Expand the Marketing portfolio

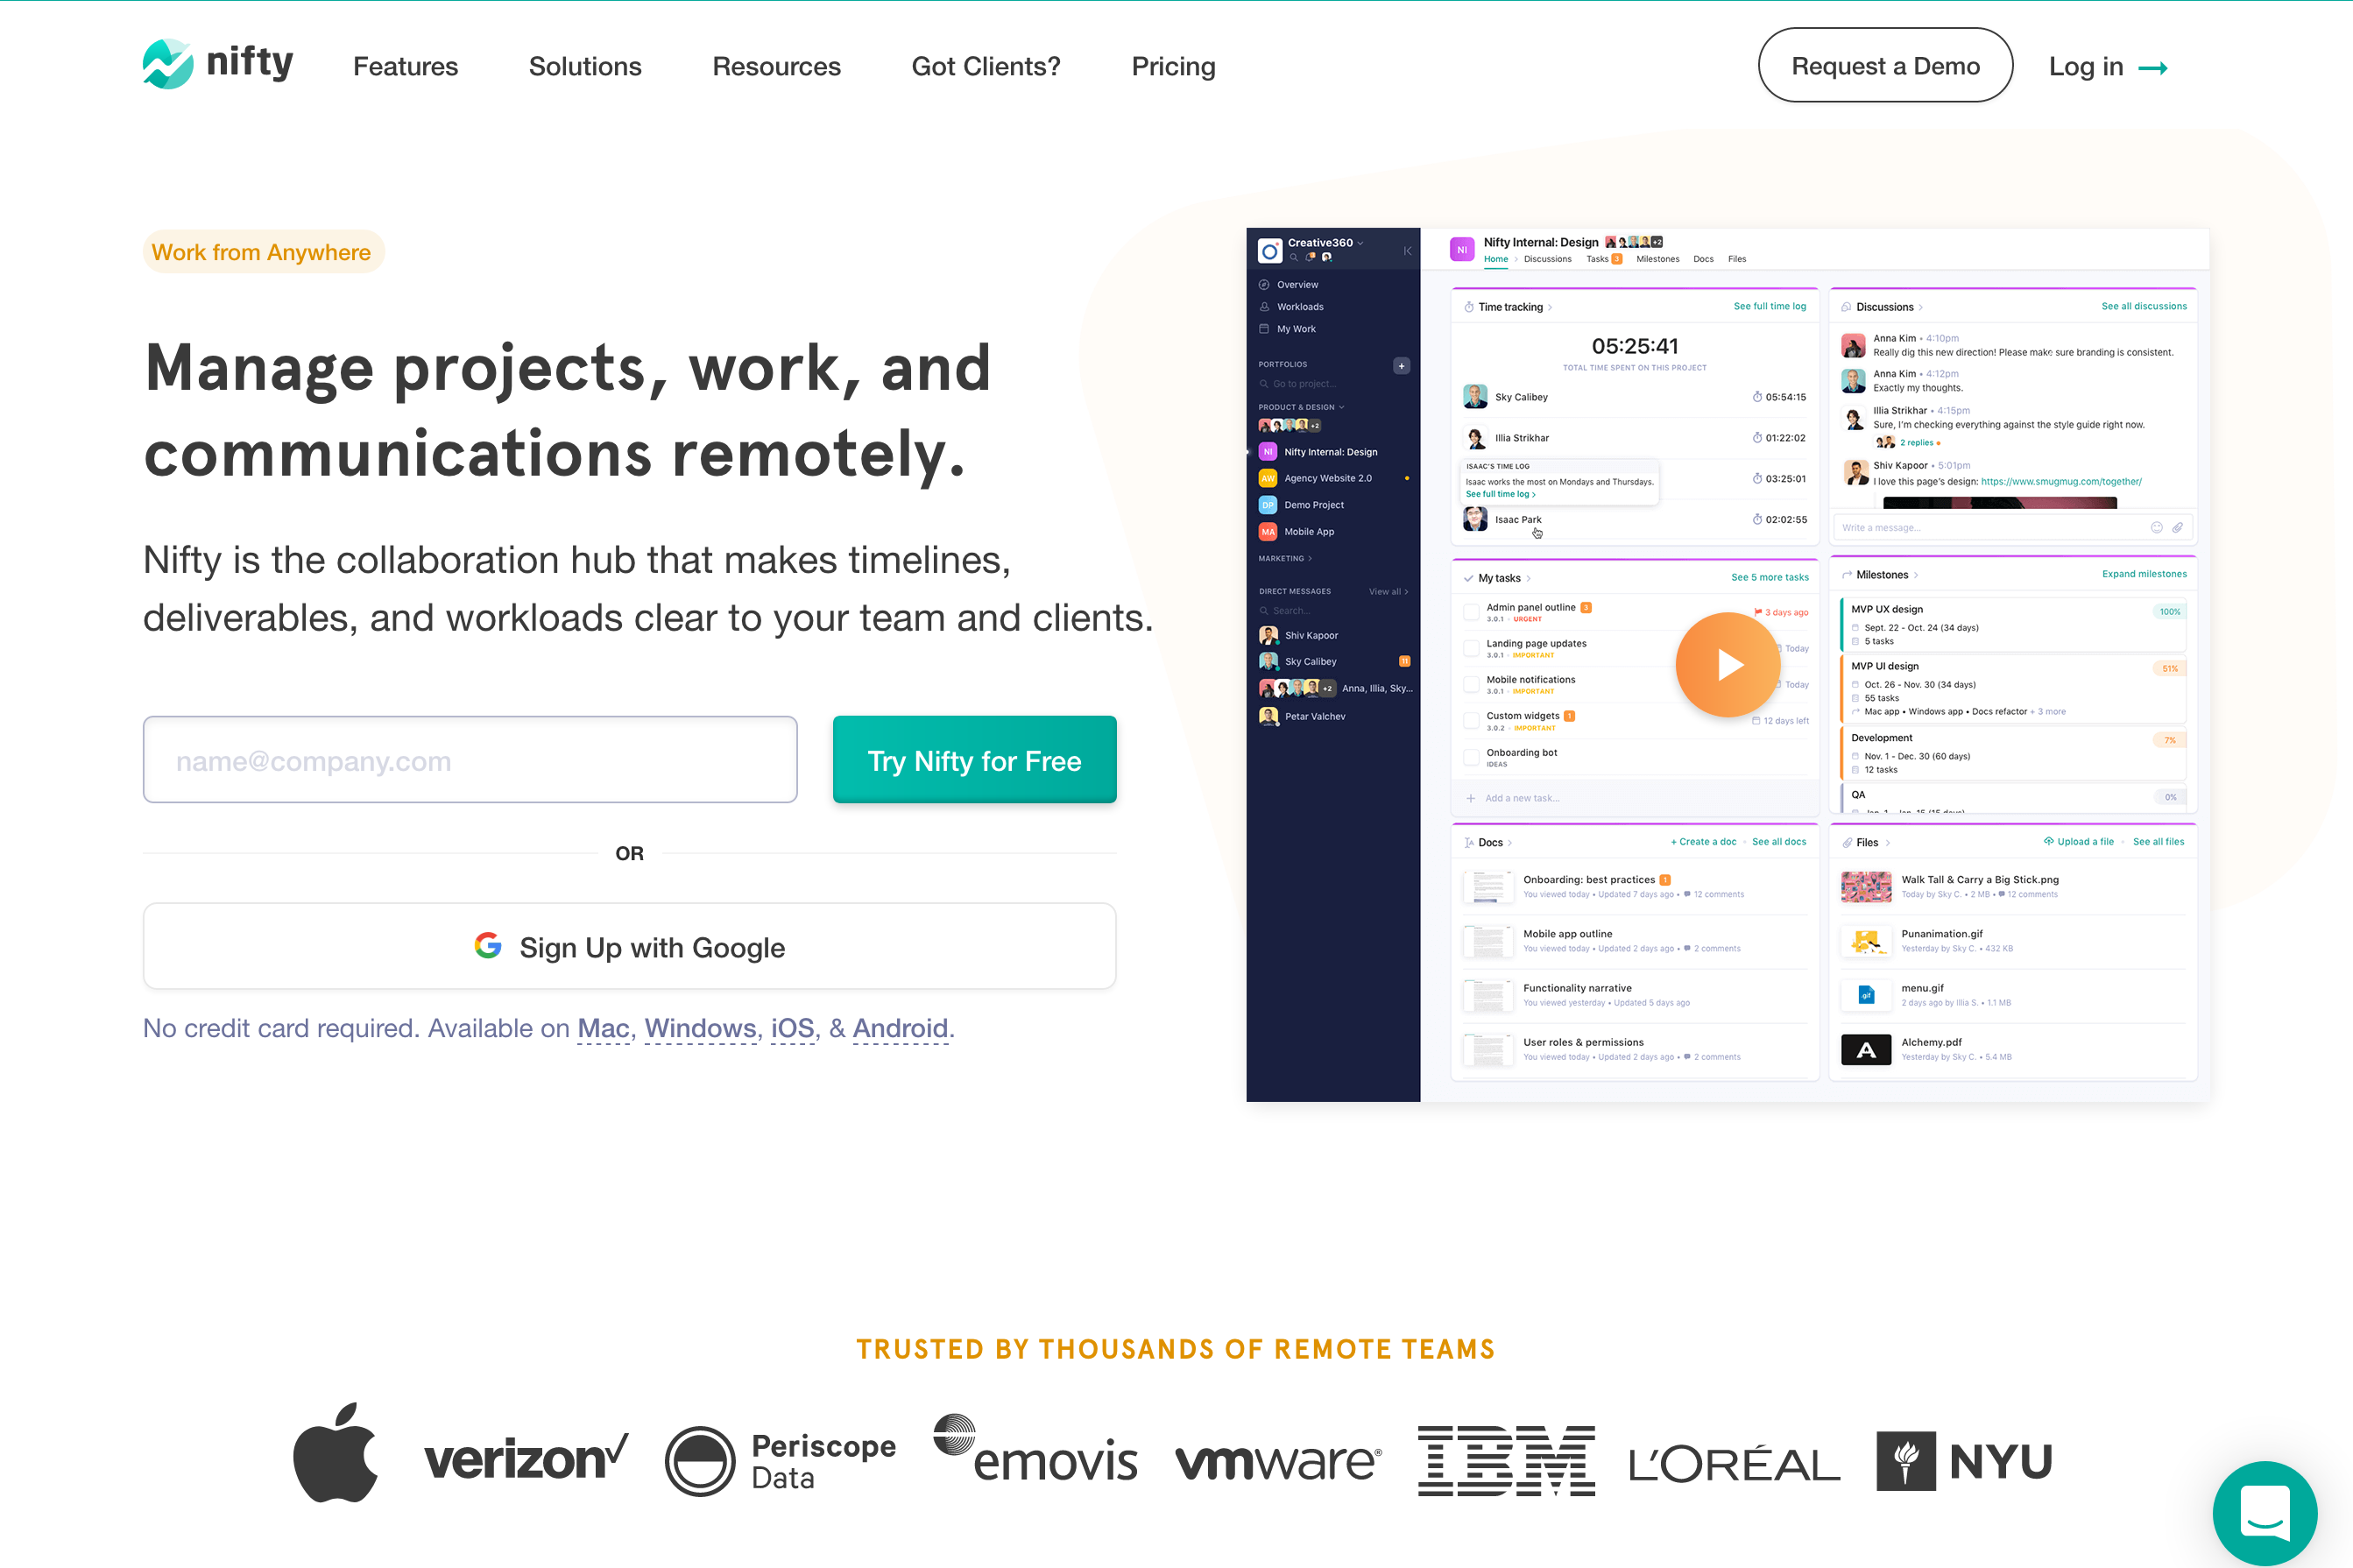click(1285, 558)
